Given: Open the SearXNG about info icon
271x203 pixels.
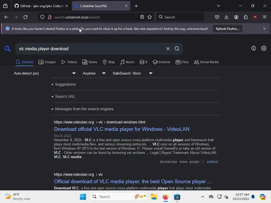Looking at the screenshot, I should pos(254,48).
